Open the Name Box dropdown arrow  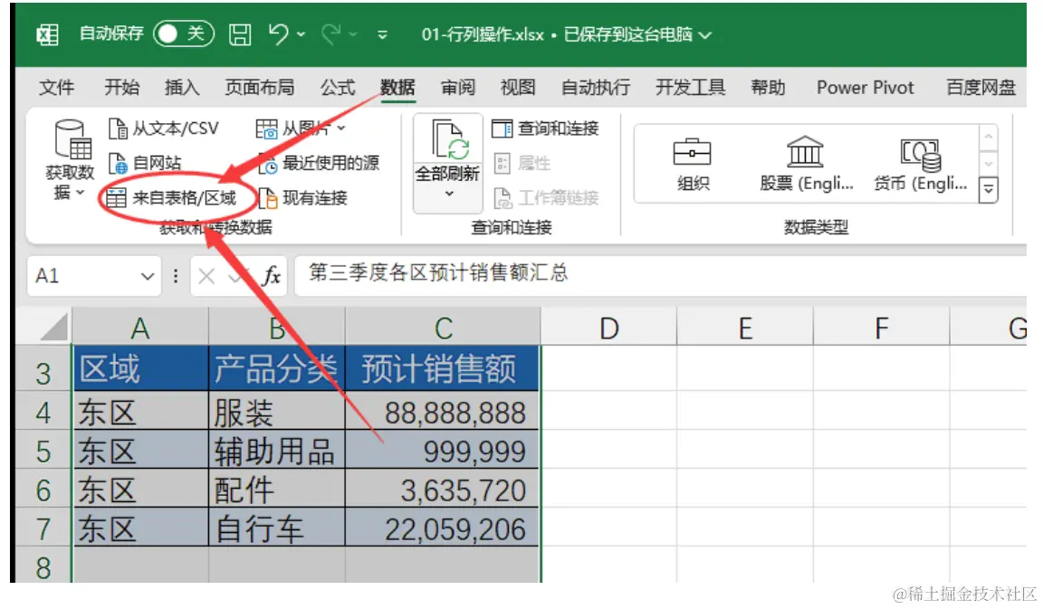tap(148, 276)
